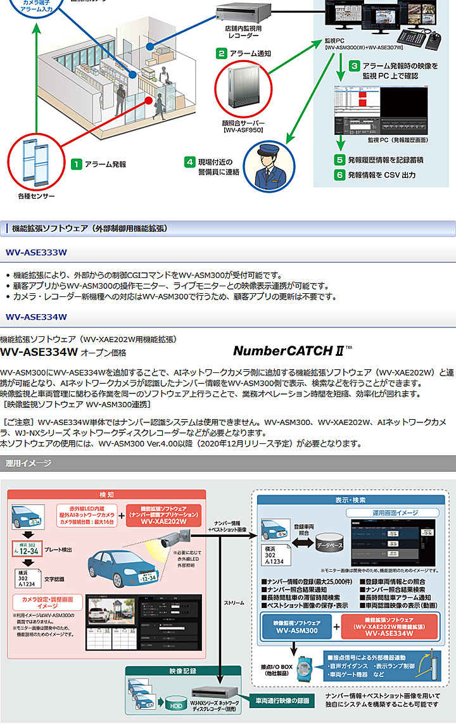This screenshot has height=727, width=456.
Task: Click the 機能拡張ソフトウェア(外部制御用機能拡張) header bar
Action: tap(228, 228)
